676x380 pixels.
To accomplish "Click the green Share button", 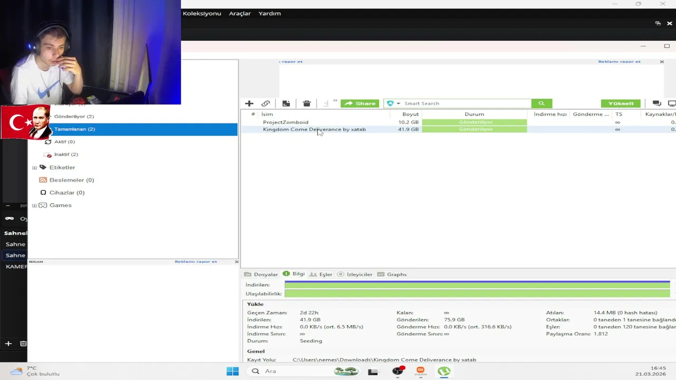I will coord(360,103).
